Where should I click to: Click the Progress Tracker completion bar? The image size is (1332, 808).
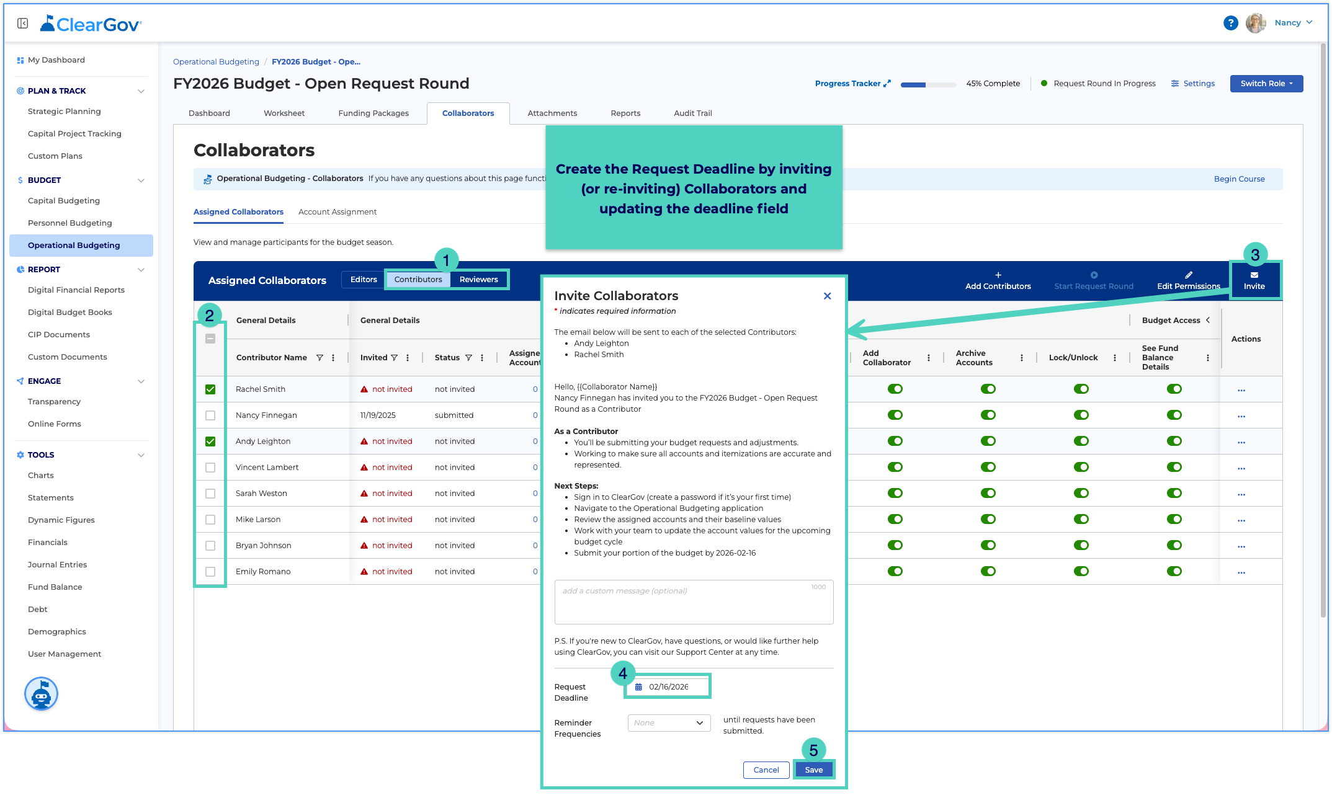[928, 84]
